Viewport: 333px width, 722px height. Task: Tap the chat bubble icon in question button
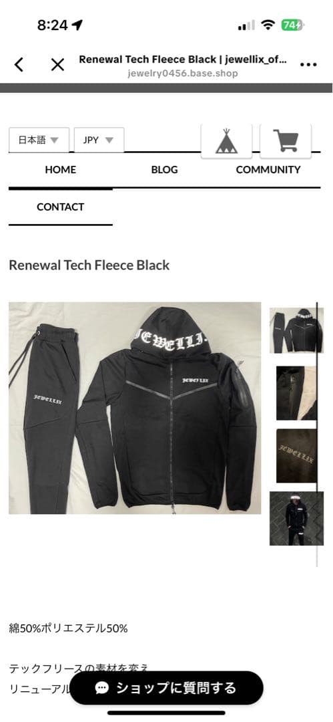(x=101, y=688)
